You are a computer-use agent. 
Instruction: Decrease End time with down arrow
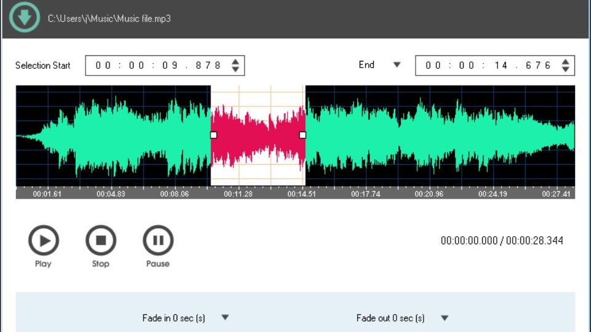tap(565, 69)
